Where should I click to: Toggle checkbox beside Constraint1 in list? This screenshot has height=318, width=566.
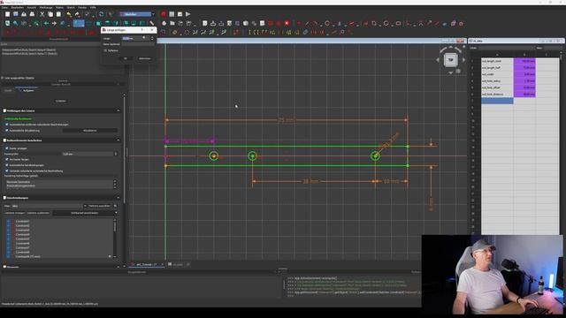pyautogui.click(x=9, y=222)
